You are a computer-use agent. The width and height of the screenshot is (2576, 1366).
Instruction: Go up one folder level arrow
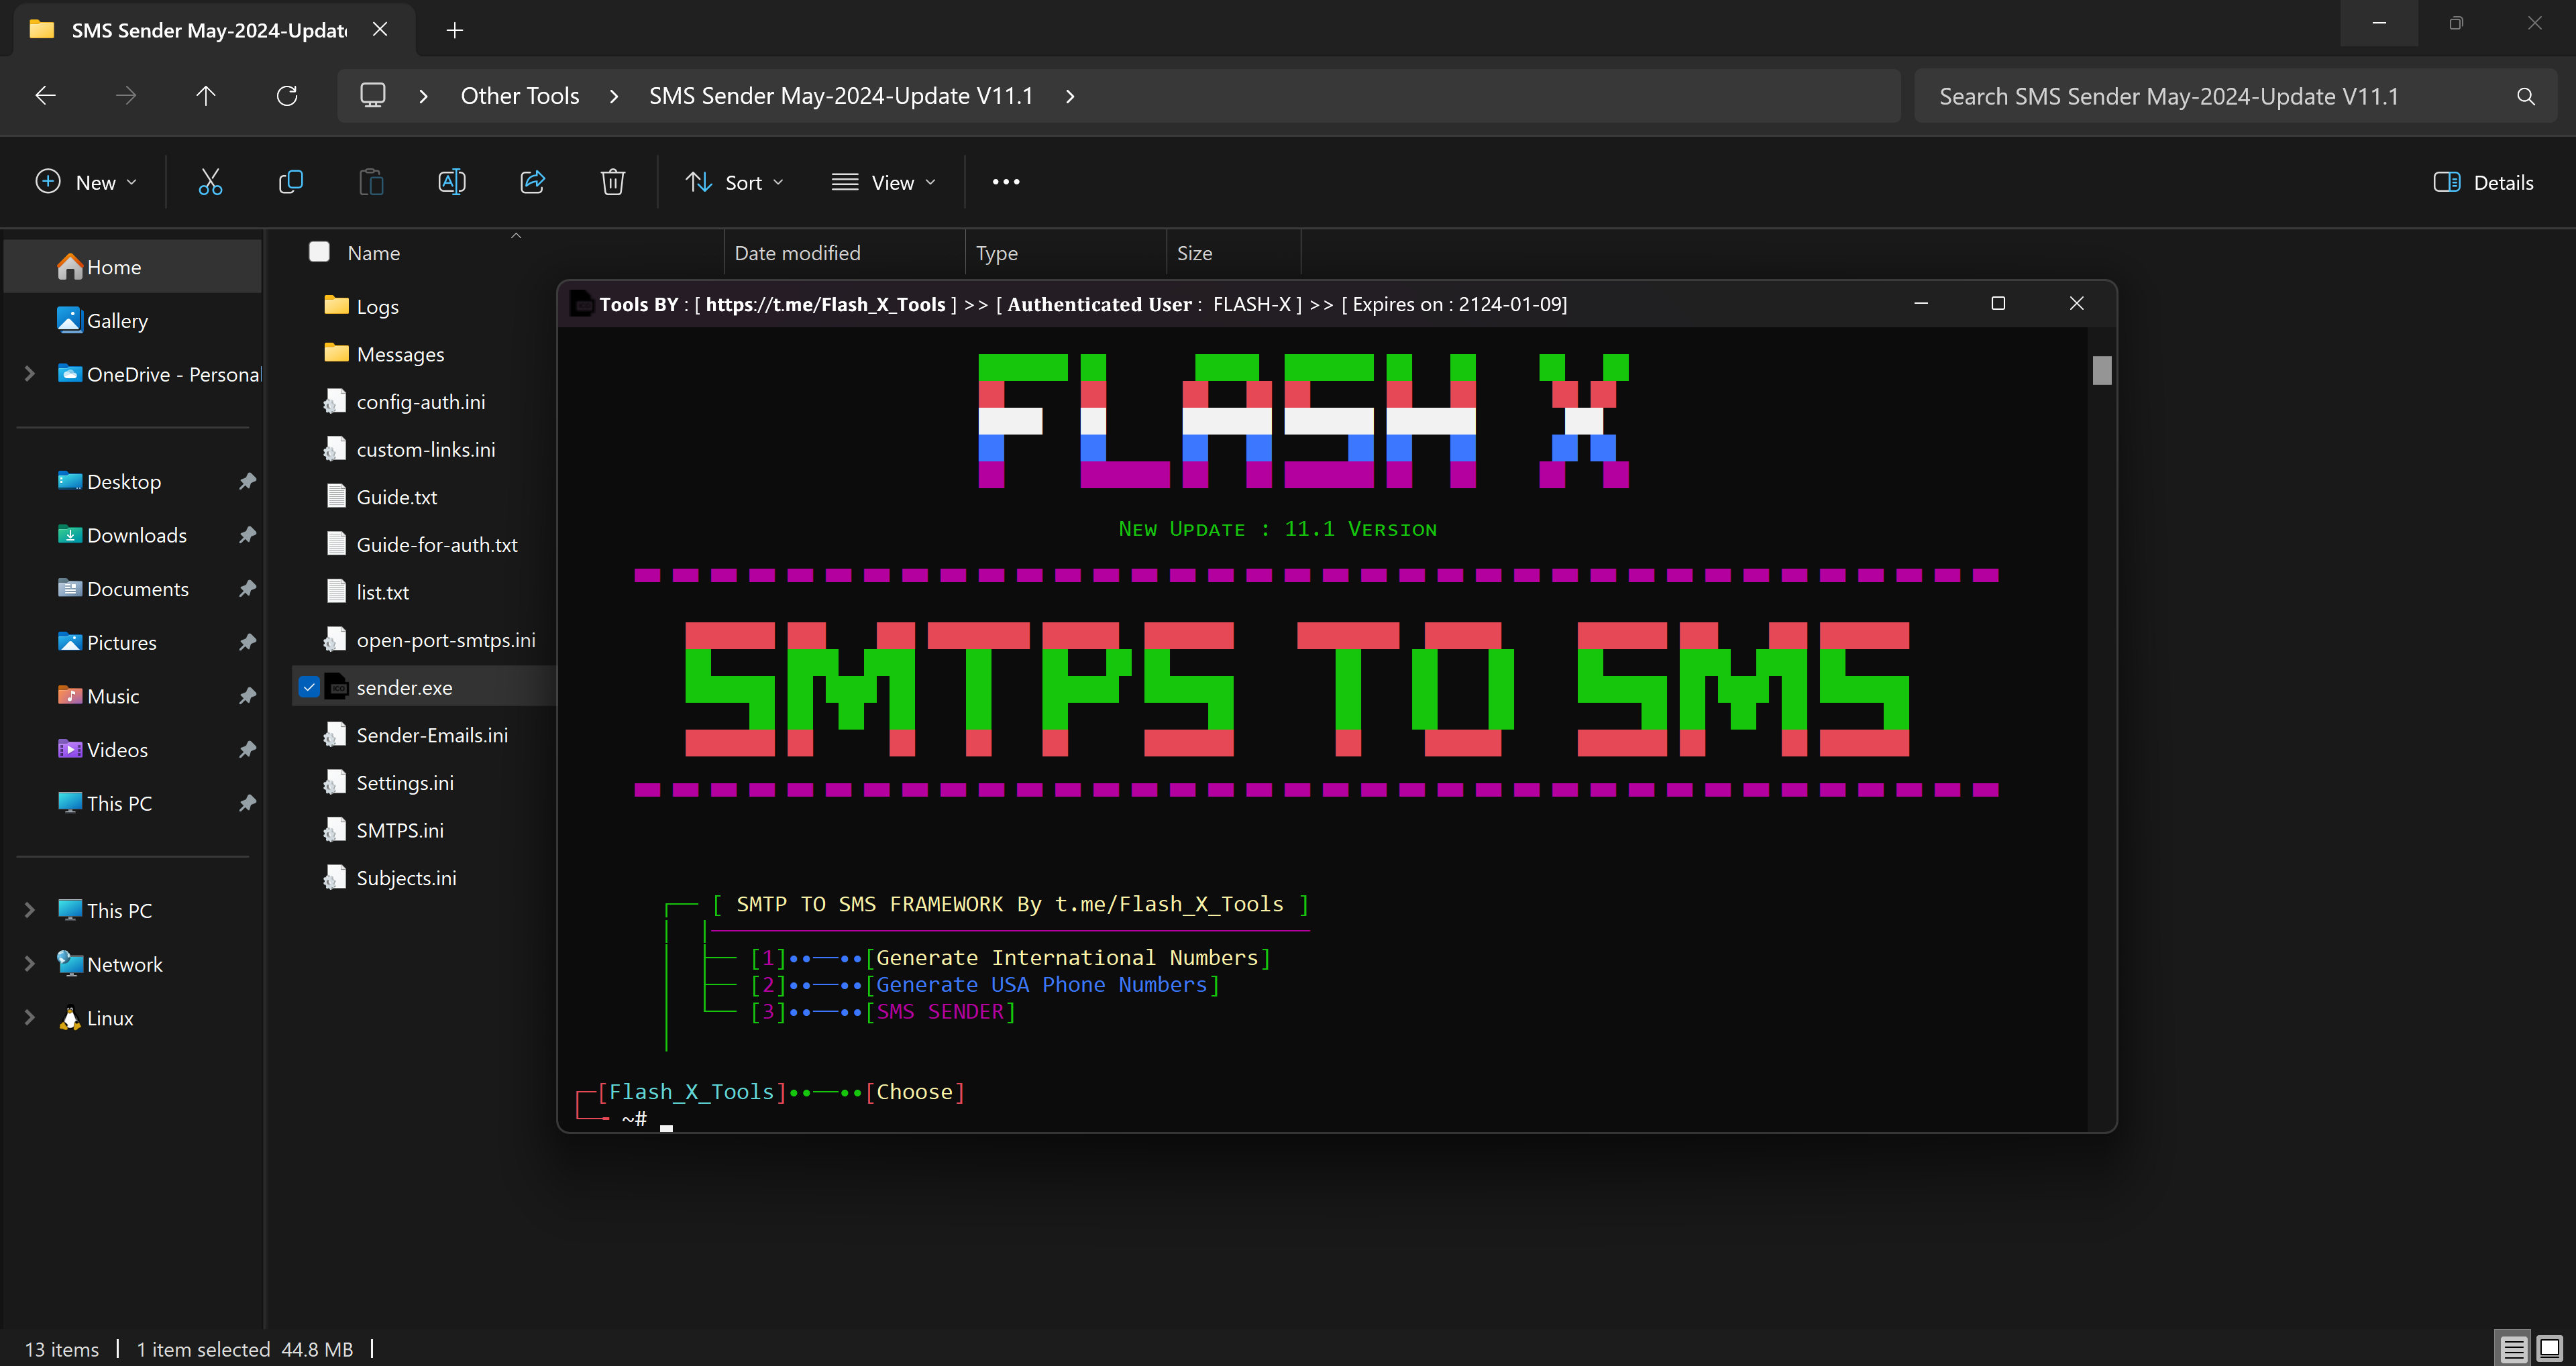[206, 96]
